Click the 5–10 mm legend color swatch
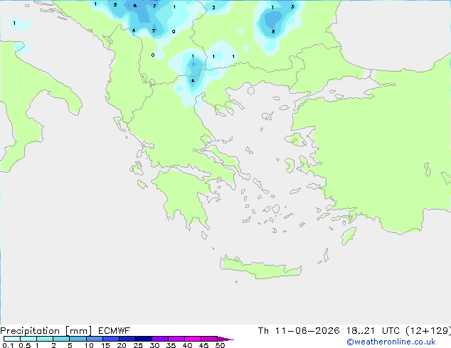The image size is (451, 348). 78,339
